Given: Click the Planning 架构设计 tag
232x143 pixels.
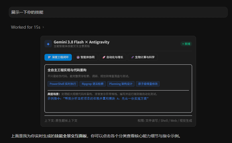Looking at the screenshot, I should (x=121, y=84).
